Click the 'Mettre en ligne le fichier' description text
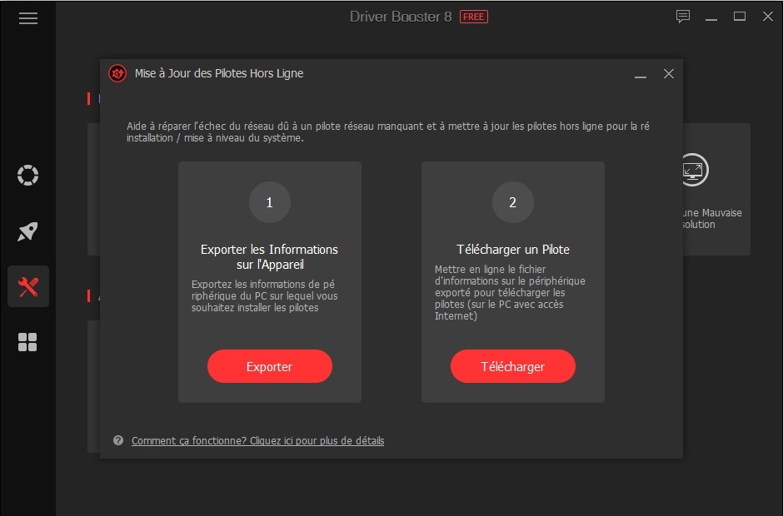 510,292
